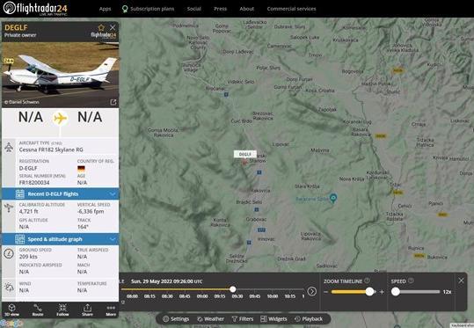Open the Filters tool
This screenshot has height=328, width=474.
click(243, 319)
